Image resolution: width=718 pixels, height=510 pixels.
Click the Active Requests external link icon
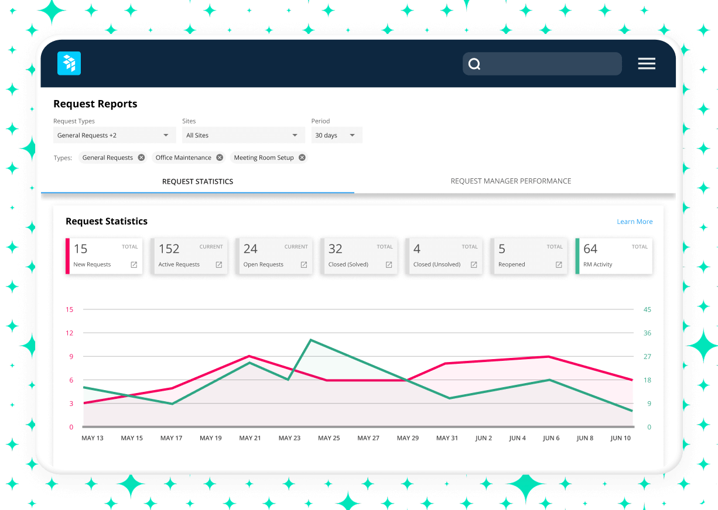pos(218,264)
